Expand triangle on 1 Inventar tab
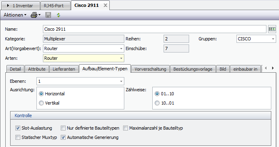This screenshot has height=147, width=279. 8,6
